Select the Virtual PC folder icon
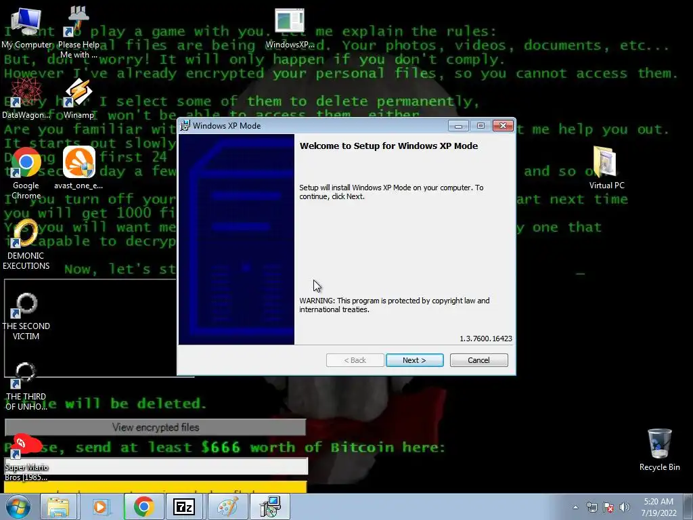This screenshot has height=520, width=693. [x=606, y=168]
